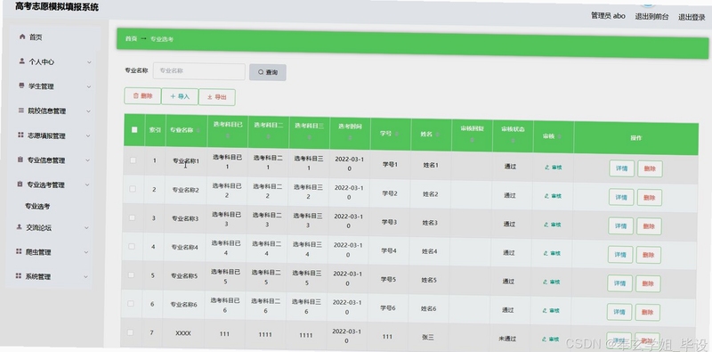712x352 pixels.
Task: Click the clipboard icon beside 专业选考管理
Action: (20, 184)
